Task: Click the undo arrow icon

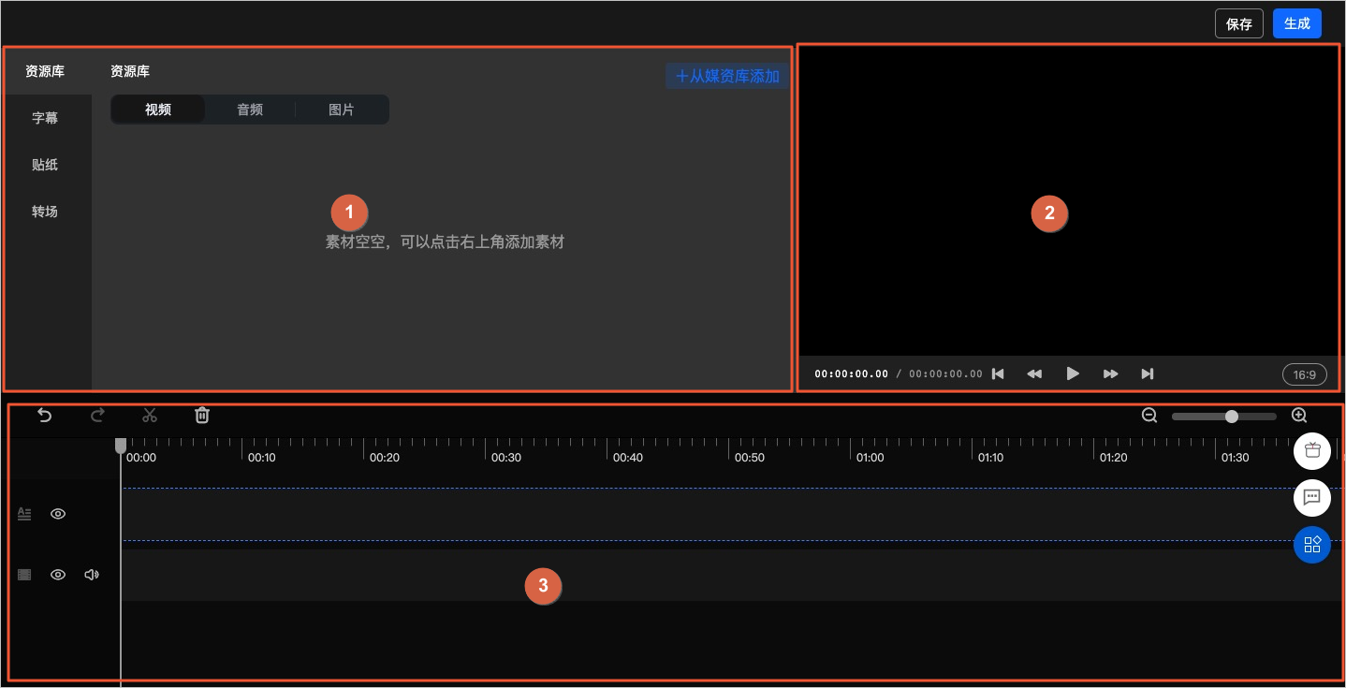Action: pyautogui.click(x=45, y=415)
